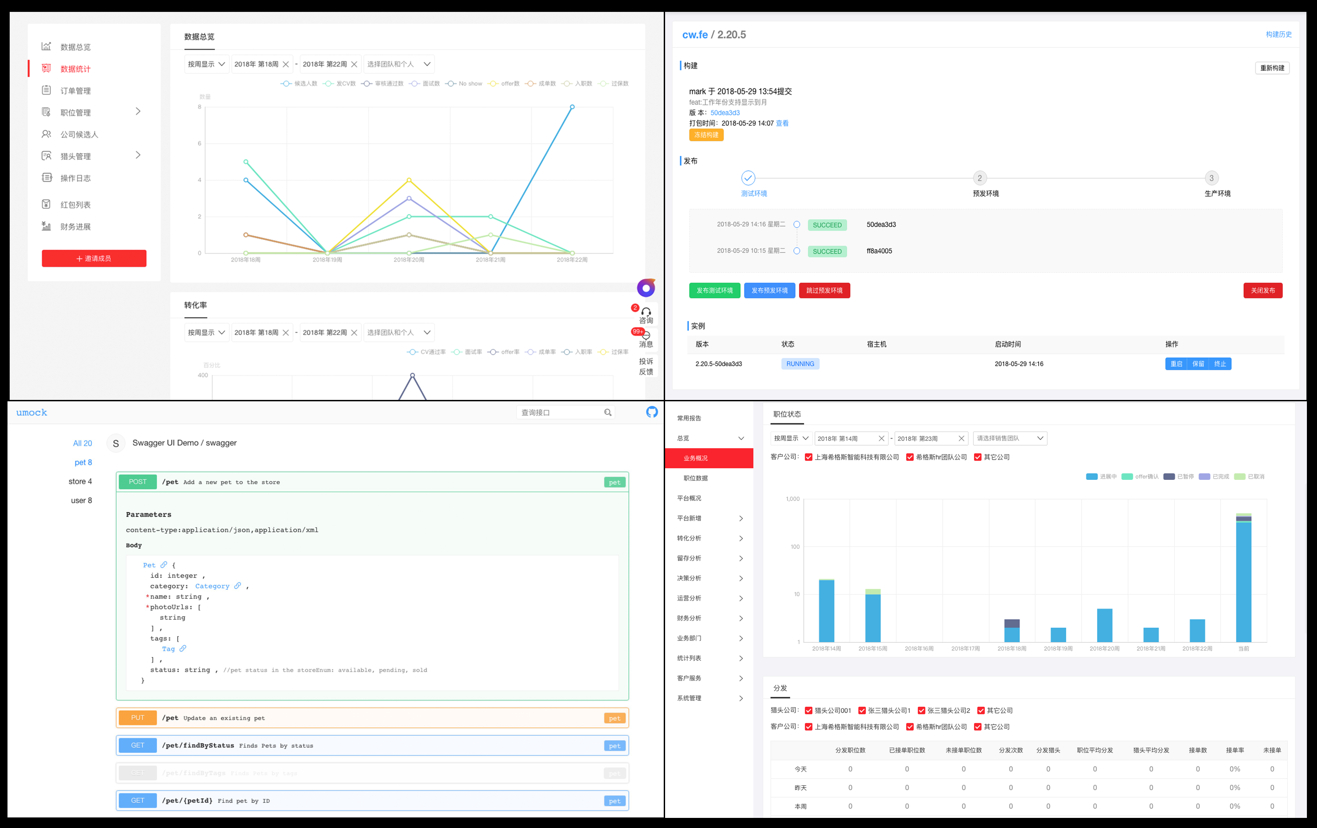This screenshot has height=828, width=1317.
Task: Click the 红包列表 sidebar icon
Action: coord(47,205)
